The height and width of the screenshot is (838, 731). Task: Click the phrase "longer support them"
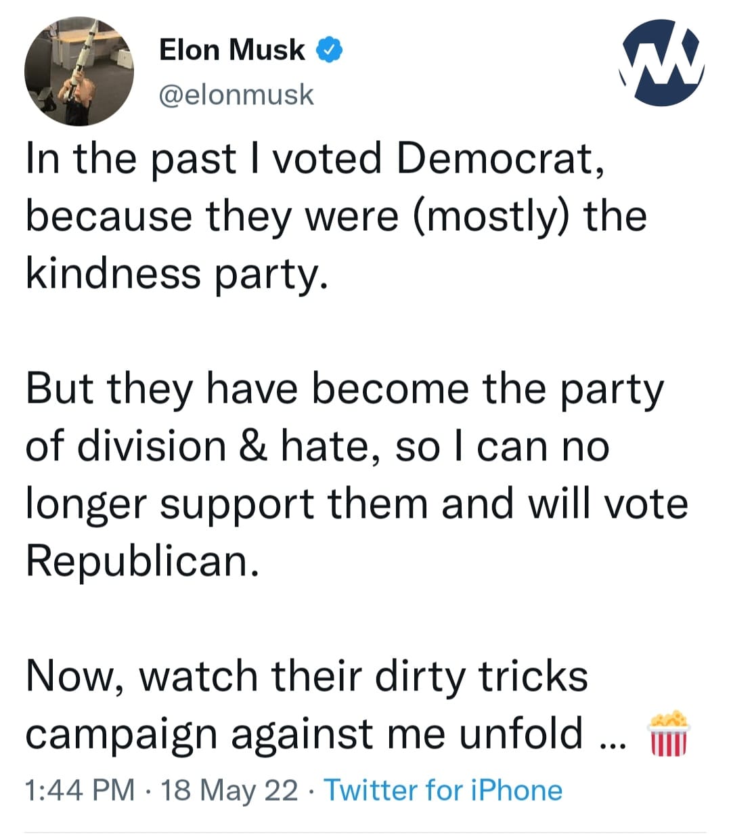click(x=227, y=504)
